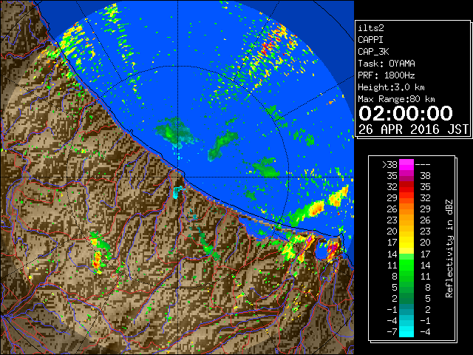The width and height of the screenshot is (473, 355).
Task: Click the --- legend label
Action: [423, 165]
